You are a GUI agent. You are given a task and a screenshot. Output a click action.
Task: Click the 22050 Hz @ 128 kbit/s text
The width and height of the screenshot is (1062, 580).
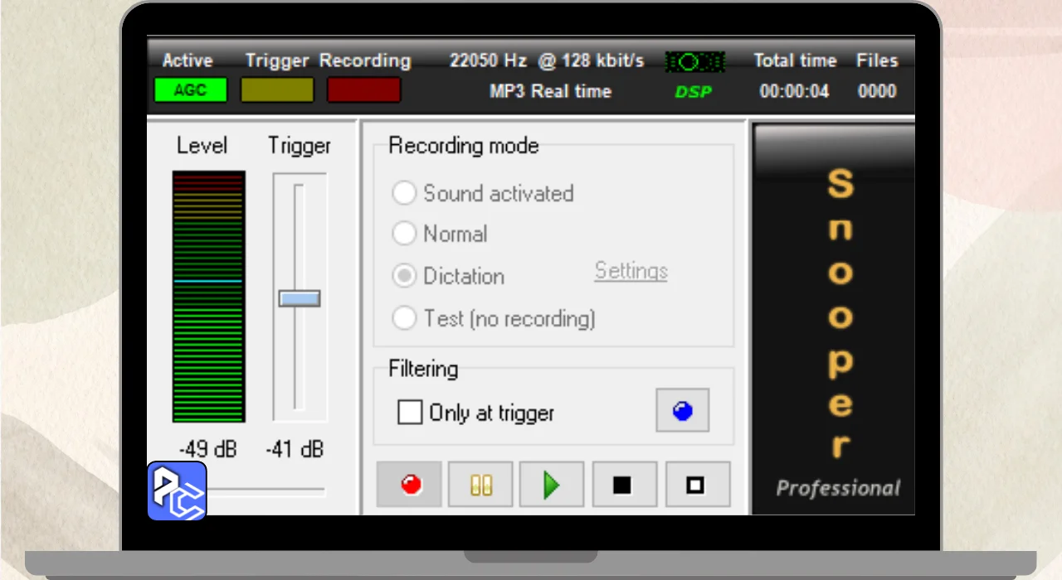[547, 60]
